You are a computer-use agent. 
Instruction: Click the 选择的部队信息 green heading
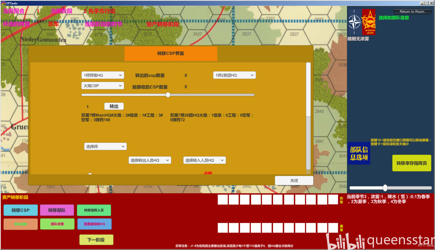click(394, 18)
